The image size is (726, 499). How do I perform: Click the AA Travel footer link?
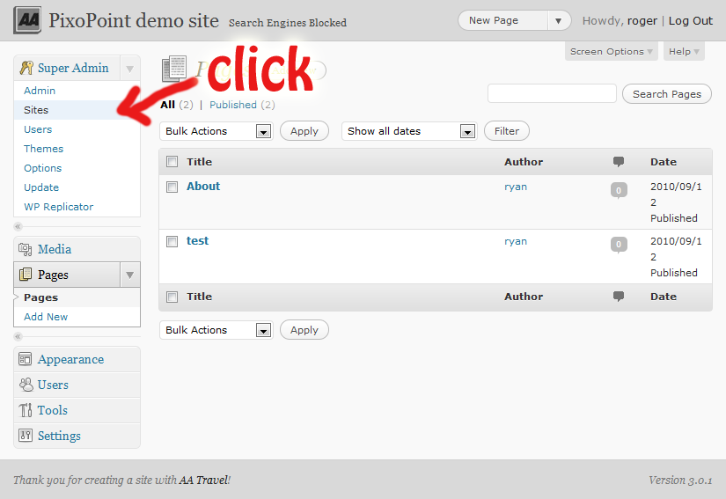(204, 480)
